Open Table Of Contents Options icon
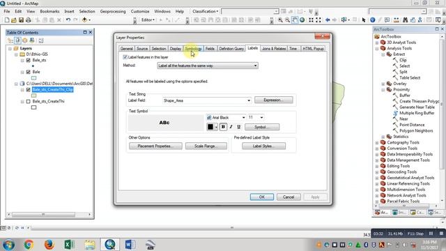 pos(41,40)
